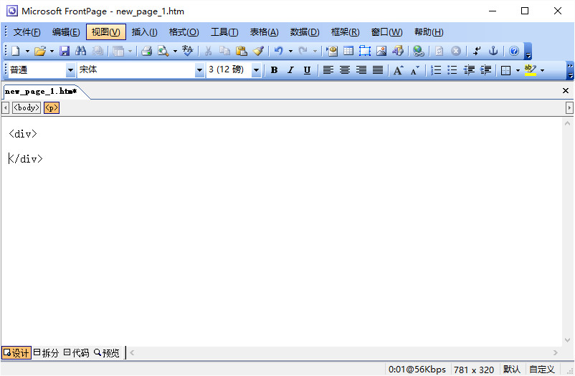The image size is (575, 376).
Task: Open the 插入(I) menu
Action: (x=145, y=32)
